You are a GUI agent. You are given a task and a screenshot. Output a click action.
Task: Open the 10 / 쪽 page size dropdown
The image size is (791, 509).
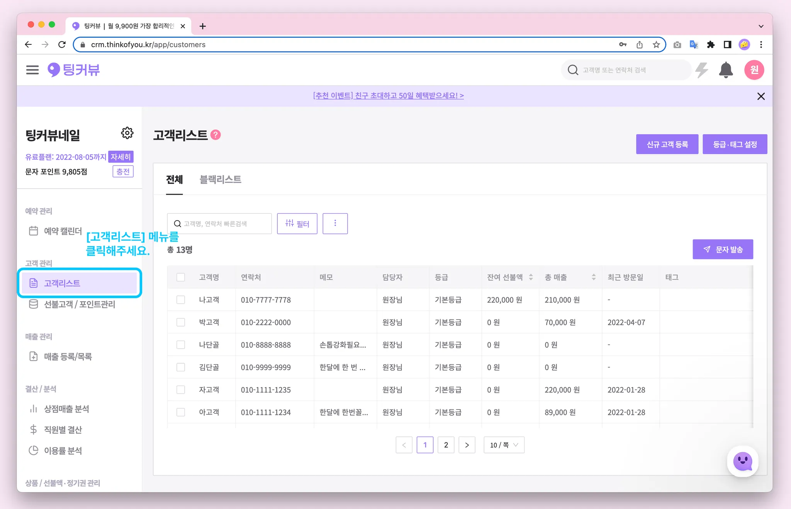tap(504, 445)
